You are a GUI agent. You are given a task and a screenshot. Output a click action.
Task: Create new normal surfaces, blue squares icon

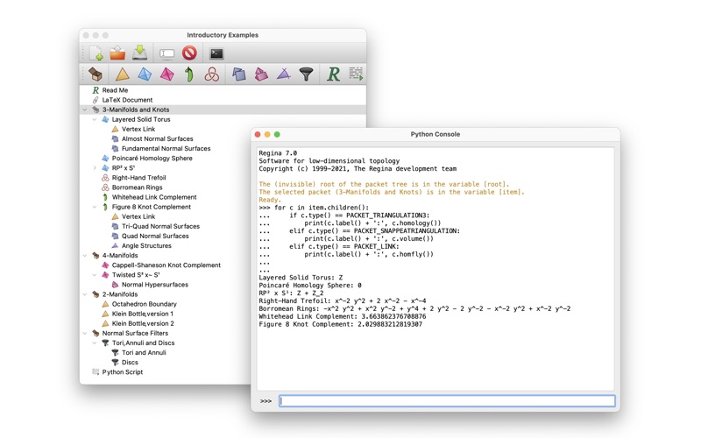[238, 74]
